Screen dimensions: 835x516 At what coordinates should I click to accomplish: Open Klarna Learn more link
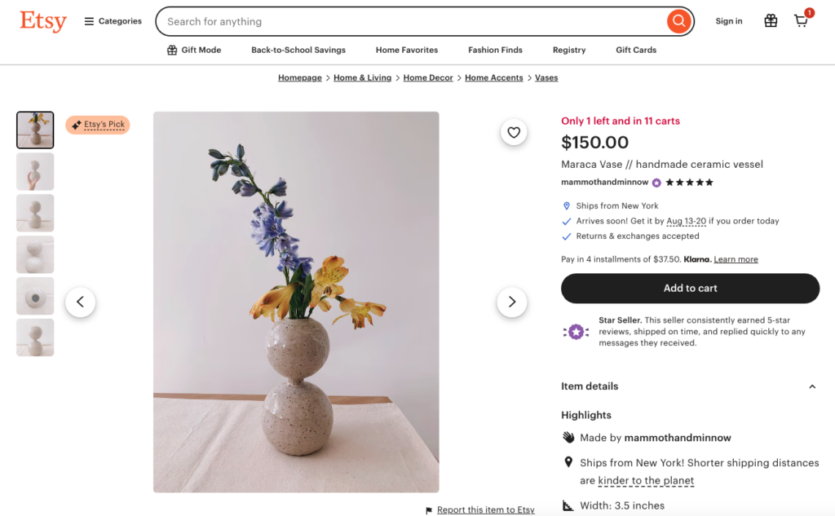[736, 259]
